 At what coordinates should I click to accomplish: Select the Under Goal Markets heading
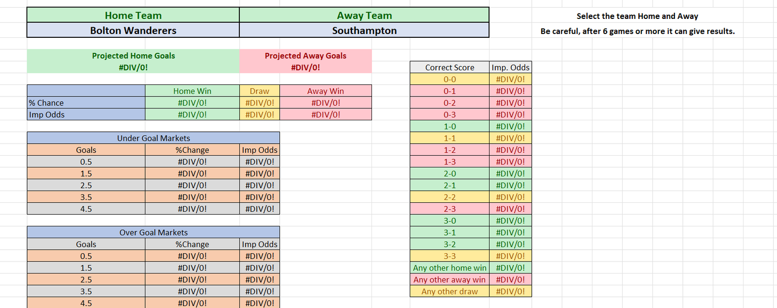(153, 138)
